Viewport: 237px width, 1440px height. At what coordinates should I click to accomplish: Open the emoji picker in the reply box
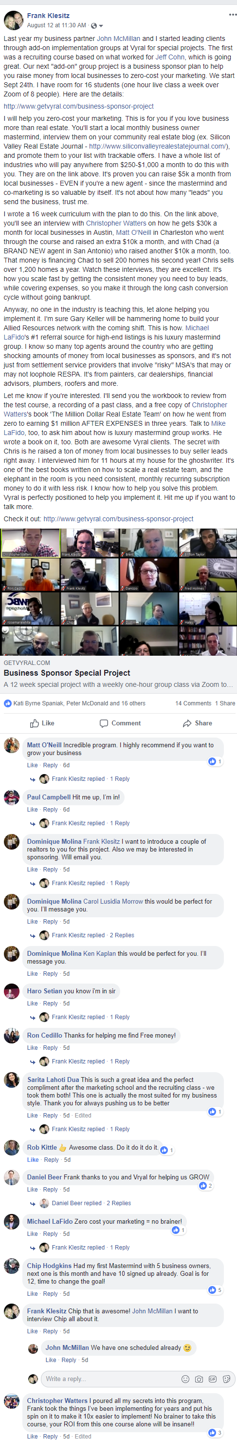pos(185,1379)
